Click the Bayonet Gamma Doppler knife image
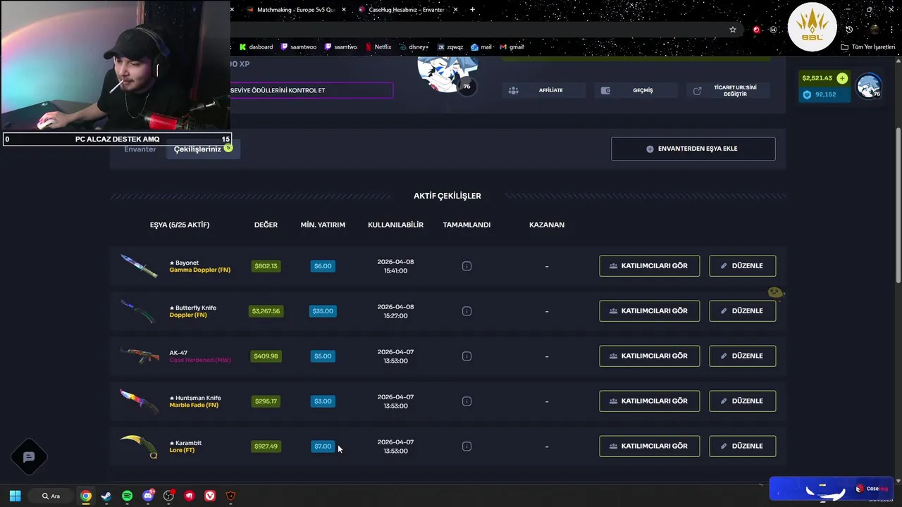 pos(139,266)
